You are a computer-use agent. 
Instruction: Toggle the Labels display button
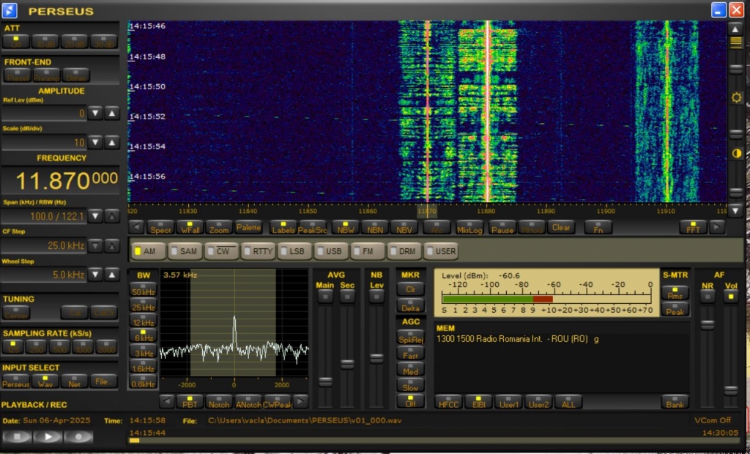(x=283, y=228)
